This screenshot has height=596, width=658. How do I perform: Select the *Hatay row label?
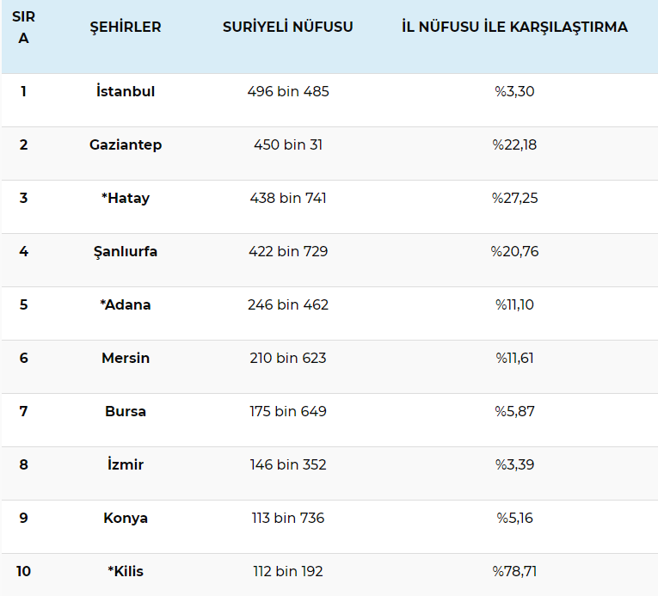[x=126, y=198]
